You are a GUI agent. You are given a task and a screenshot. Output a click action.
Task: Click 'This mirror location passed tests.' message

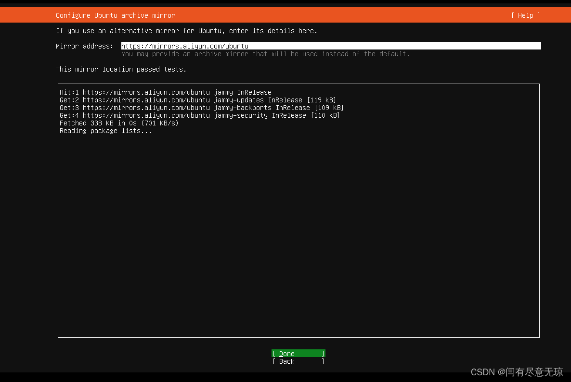pyautogui.click(x=121, y=69)
